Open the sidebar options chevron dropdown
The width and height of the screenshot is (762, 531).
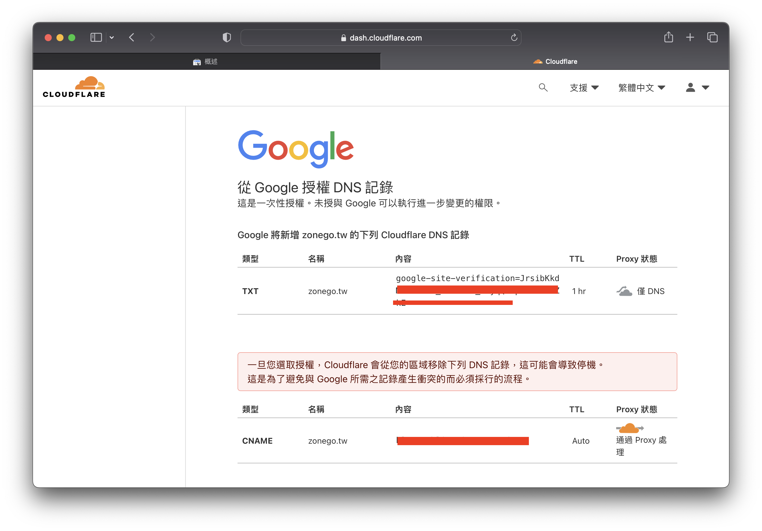pos(112,38)
